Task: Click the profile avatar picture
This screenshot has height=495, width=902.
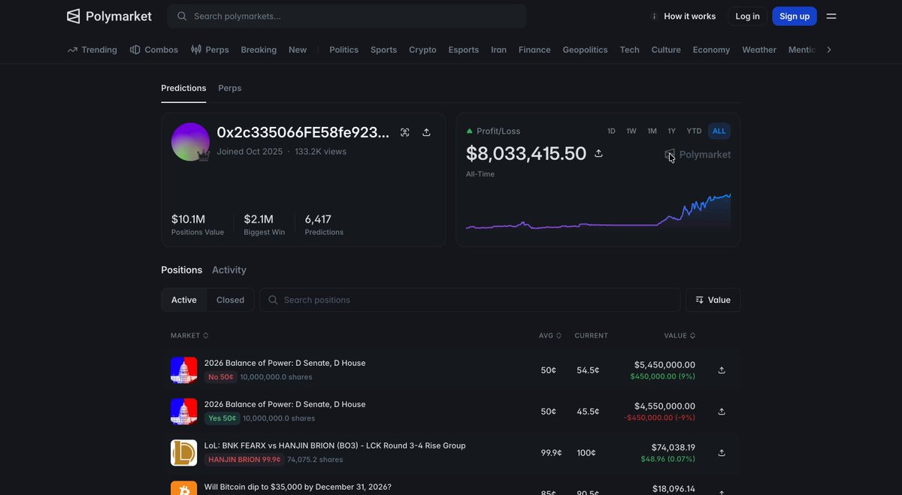Action: pos(190,142)
